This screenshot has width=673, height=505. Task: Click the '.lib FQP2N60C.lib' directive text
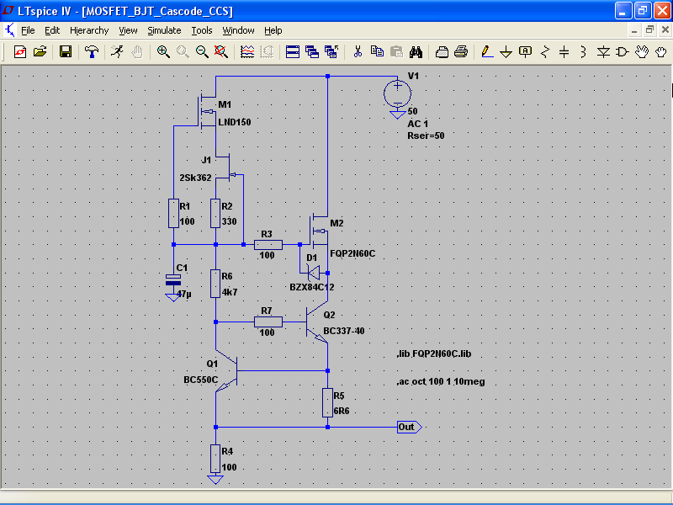434,353
